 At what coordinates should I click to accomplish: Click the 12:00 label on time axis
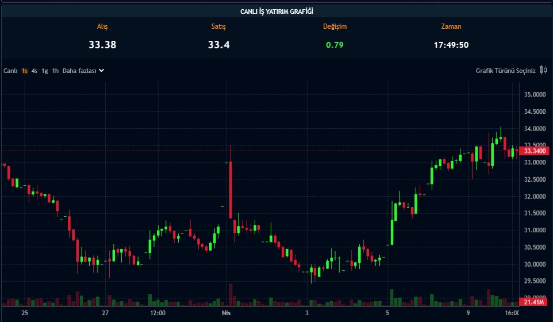pyautogui.click(x=158, y=313)
